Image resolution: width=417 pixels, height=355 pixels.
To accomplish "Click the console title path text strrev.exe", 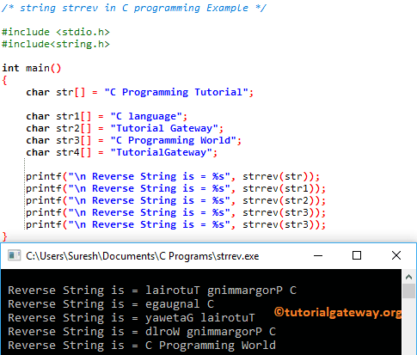I will click(142, 256).
